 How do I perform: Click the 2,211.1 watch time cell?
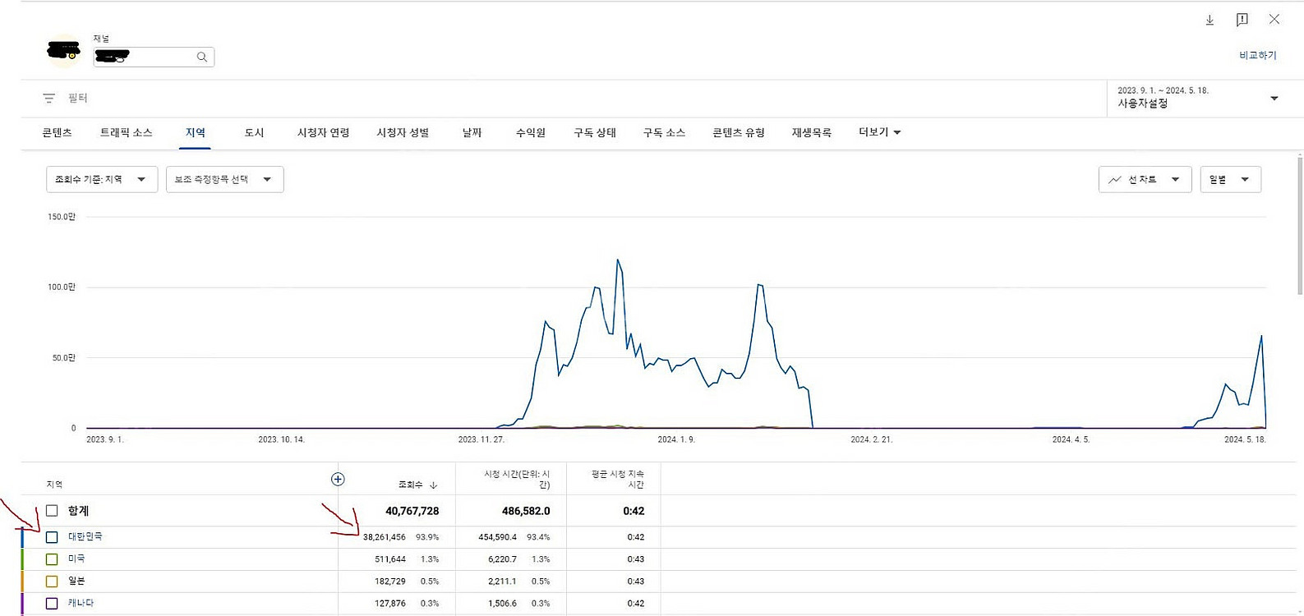[x=502, y=582]
